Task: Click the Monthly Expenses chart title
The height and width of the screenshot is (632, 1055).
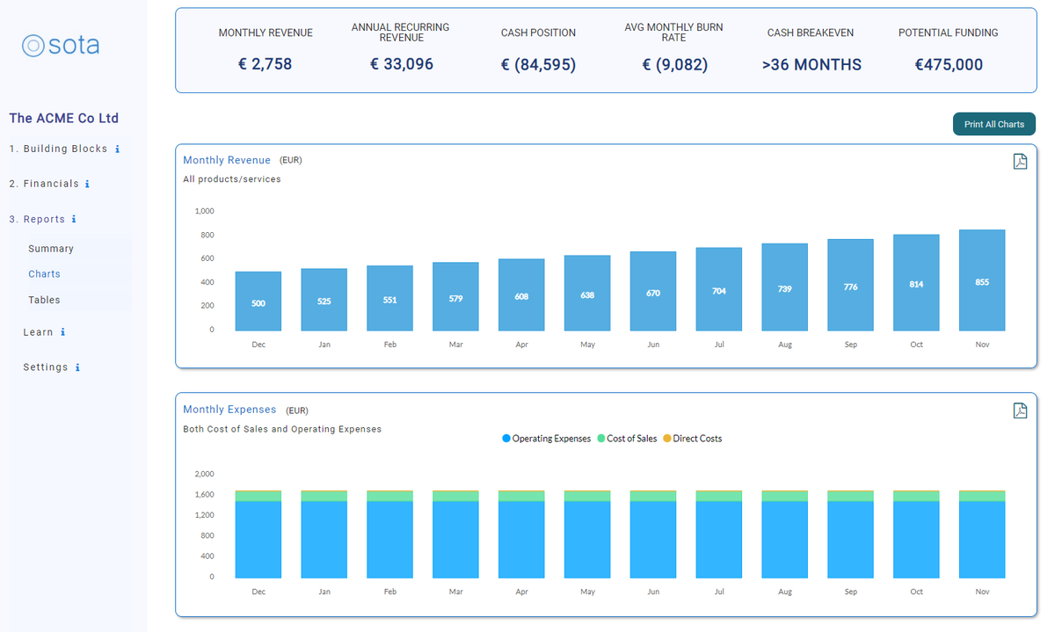Action: (229, 410)
